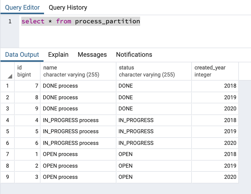Viewport: 251px width, 194px height.
Task: View the Notifications tab
Action: click(134, 55)
